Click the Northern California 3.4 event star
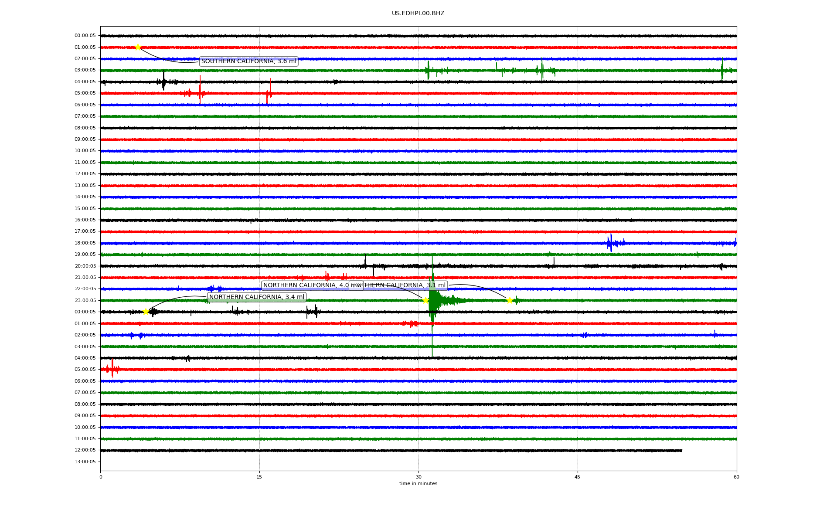The image size is (837, 523). click(146, 312)
